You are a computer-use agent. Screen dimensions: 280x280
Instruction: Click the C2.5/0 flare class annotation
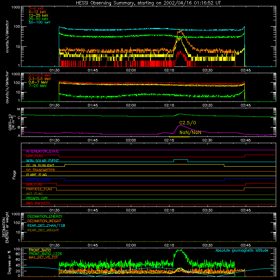click(188, 123)
